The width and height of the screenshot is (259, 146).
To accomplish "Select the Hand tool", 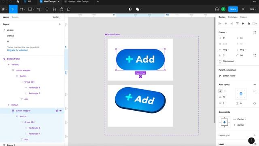I will [62, 9].
